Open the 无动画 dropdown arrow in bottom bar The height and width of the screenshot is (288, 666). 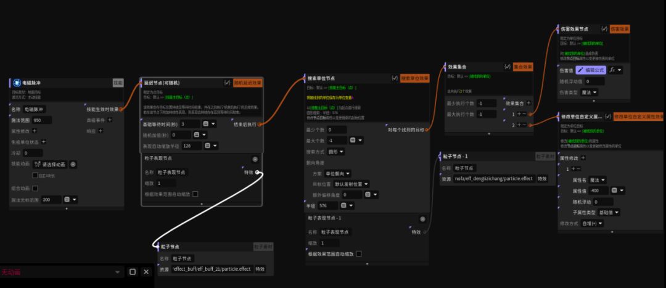(118, 272)
